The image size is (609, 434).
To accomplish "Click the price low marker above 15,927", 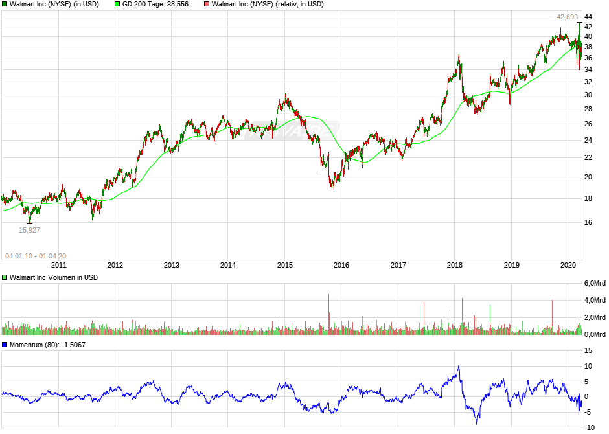I will (30, 223).
